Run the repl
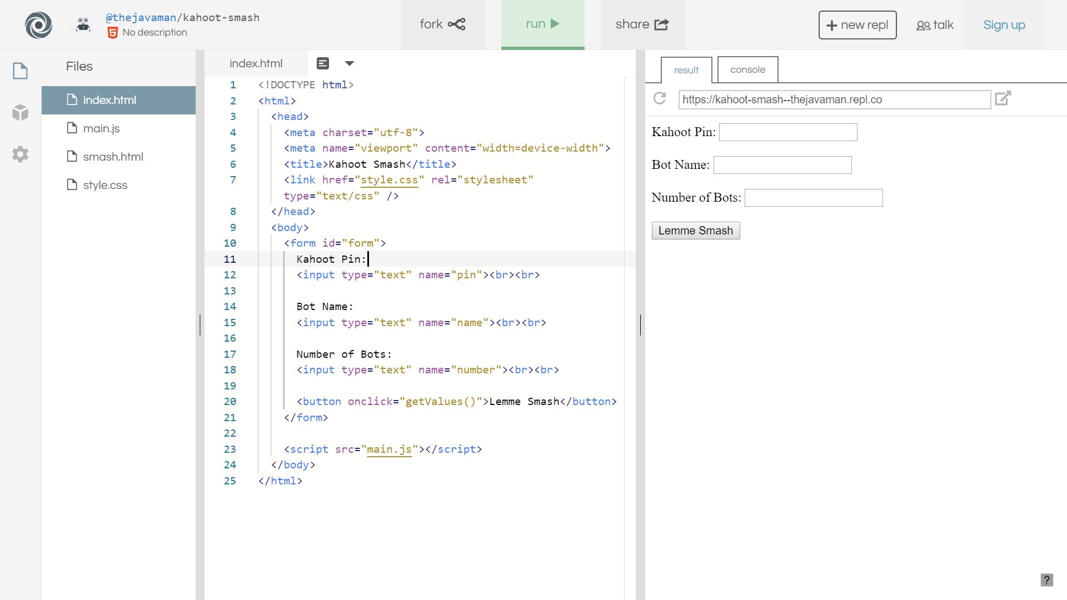The image size is (1067, 600). (543, 24)
